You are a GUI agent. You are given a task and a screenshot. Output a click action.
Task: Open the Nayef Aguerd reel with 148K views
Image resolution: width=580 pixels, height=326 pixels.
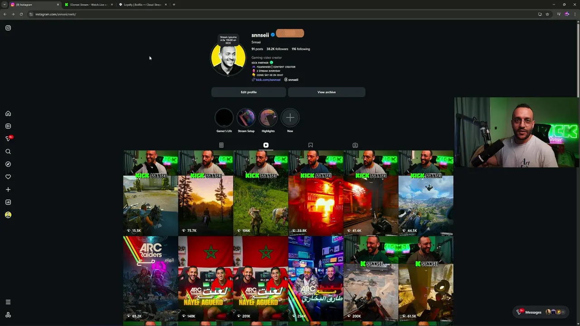click(x=206, y=278)
